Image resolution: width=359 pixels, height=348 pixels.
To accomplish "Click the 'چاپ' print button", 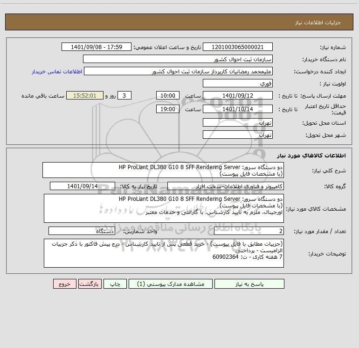I will point(115,284).
